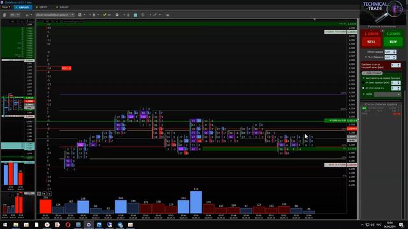Open the Windows Start menu
Screen dimensions: 408x229
click(5, 225)
